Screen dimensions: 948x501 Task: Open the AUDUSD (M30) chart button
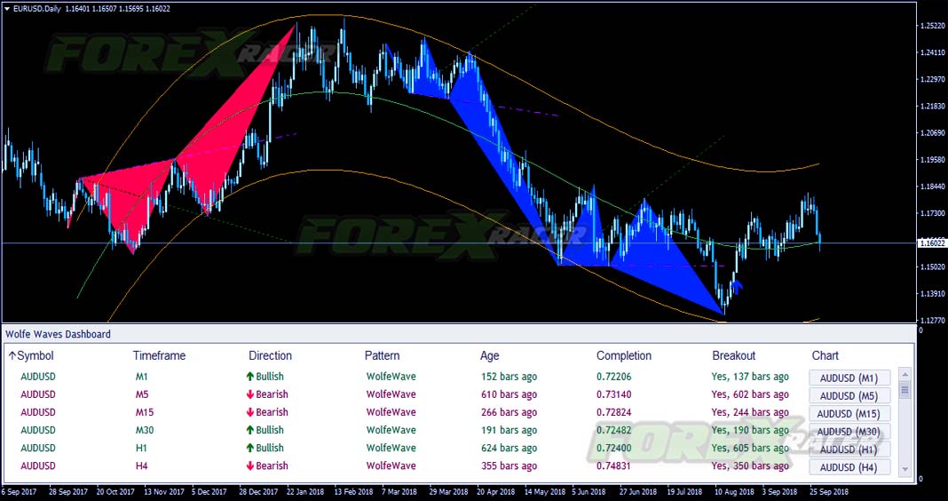(x=849, y=432)
